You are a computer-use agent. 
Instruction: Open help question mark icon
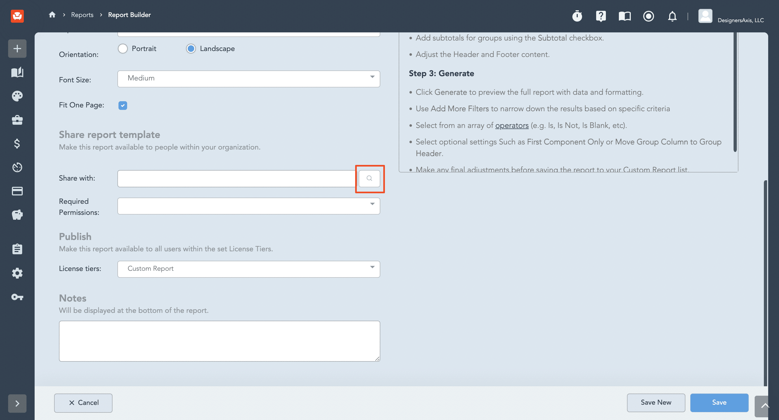click(x=601, y=16)
